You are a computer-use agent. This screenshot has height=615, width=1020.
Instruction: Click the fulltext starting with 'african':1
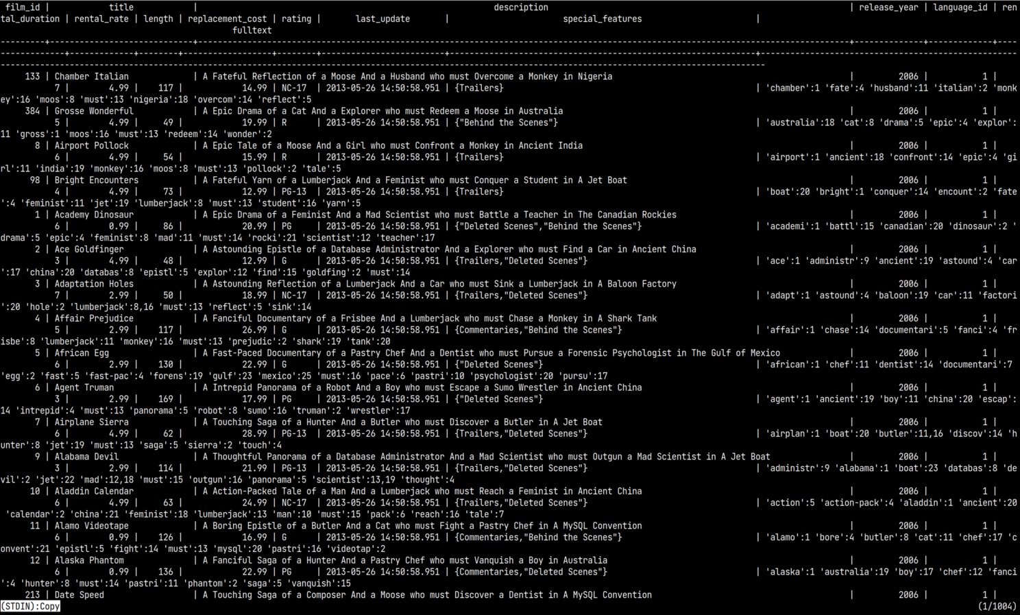pos(509,370)
